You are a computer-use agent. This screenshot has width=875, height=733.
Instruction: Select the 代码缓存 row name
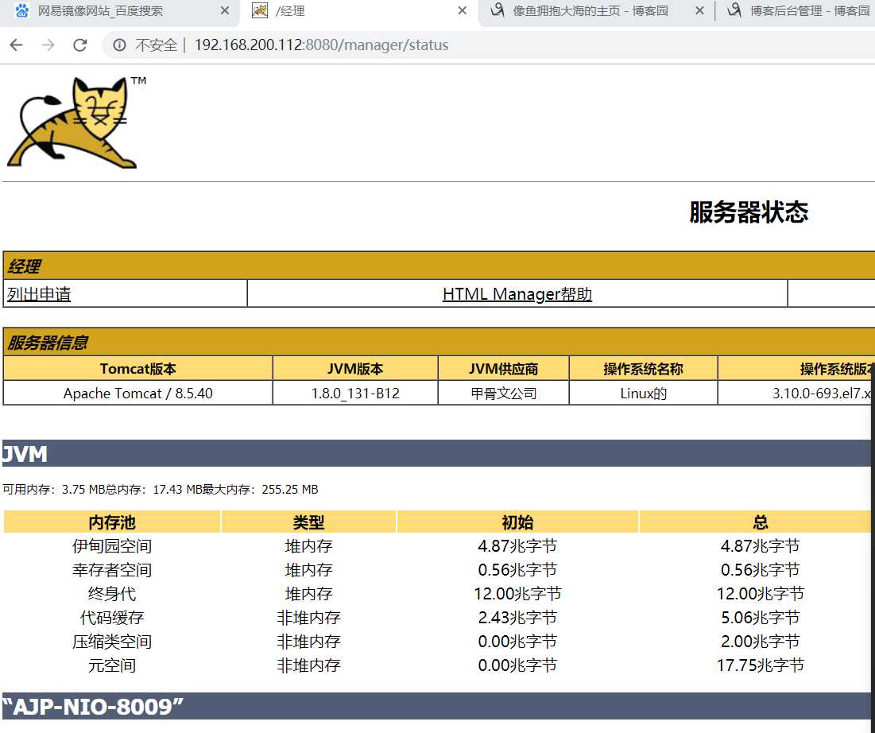[112, 618]
